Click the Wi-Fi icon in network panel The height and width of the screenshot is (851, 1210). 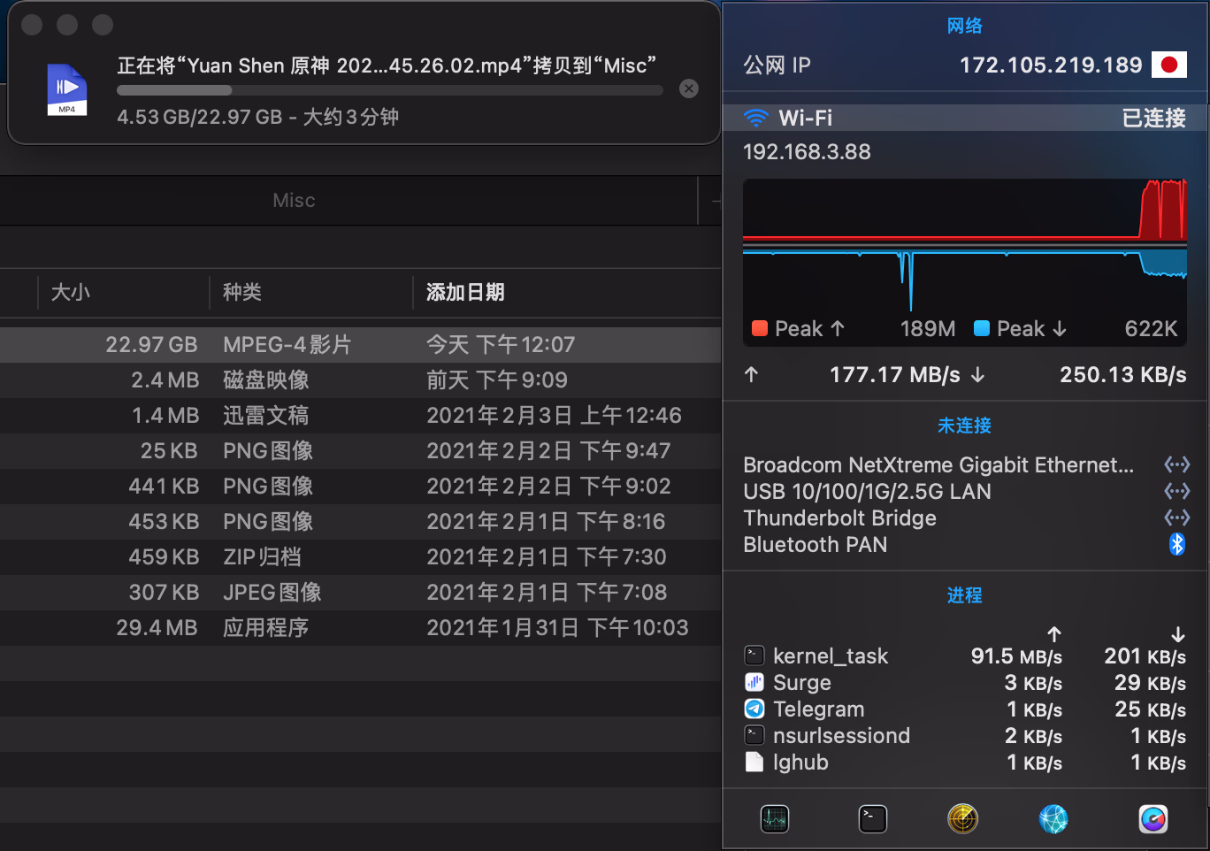coord(756,118)
